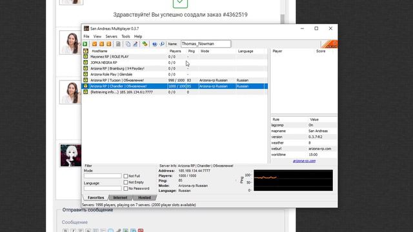The width and height of the screenshot is (413, 232).
Task: Click the Delete Server toolbar icon
Action: (102, 44)
